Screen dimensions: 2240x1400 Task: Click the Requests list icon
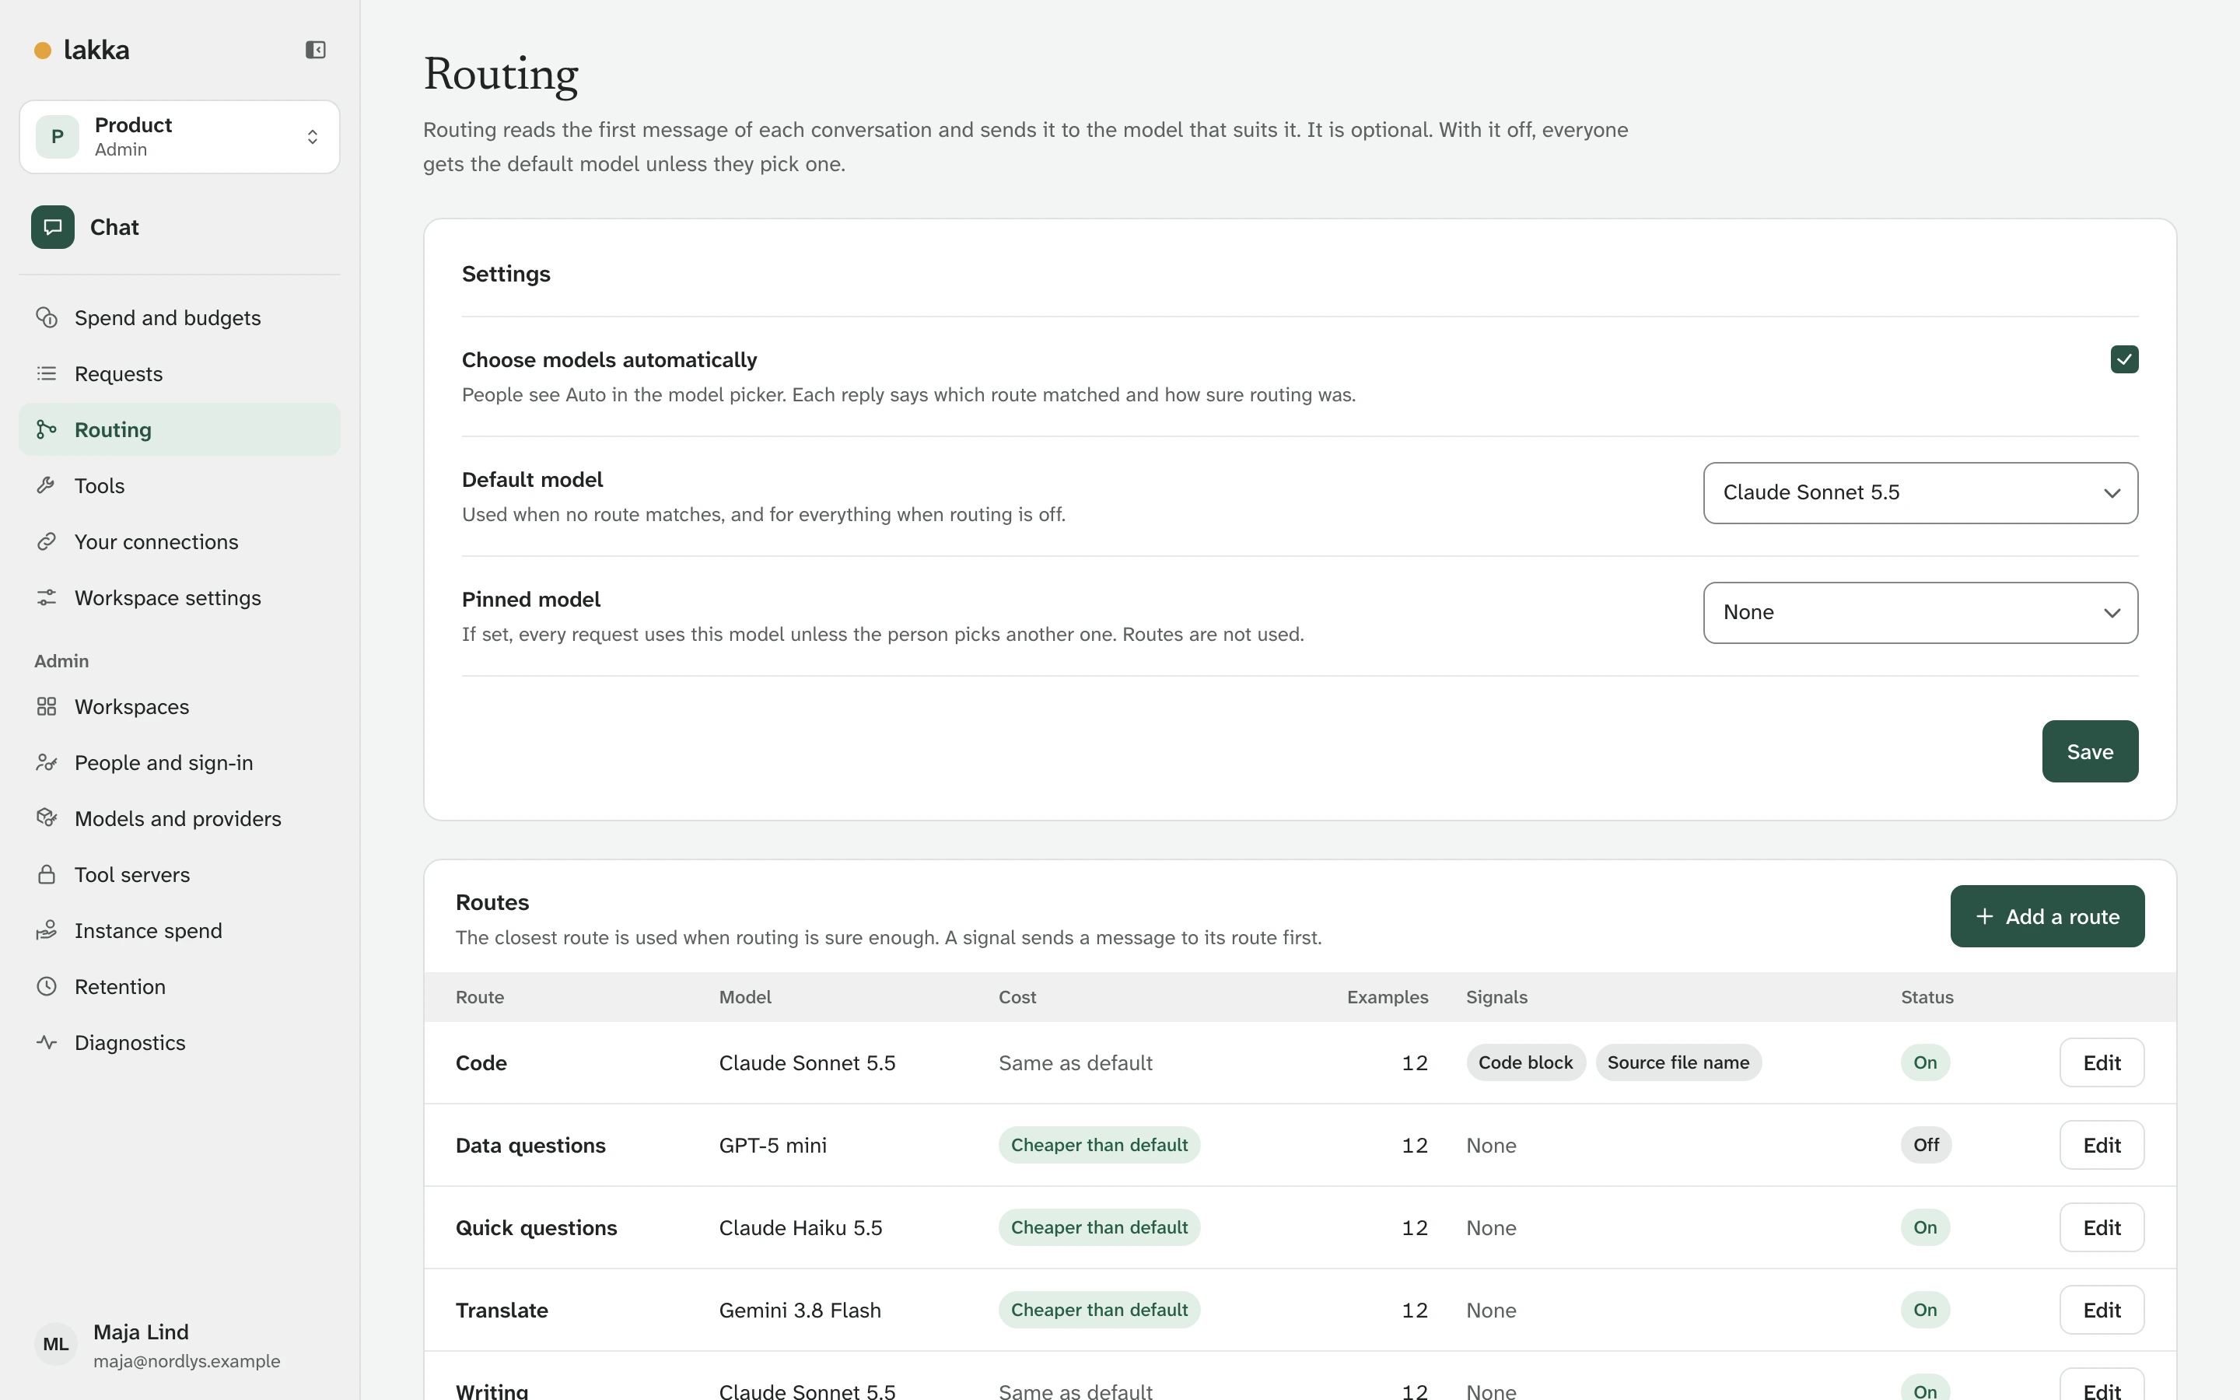coord(47,374)
